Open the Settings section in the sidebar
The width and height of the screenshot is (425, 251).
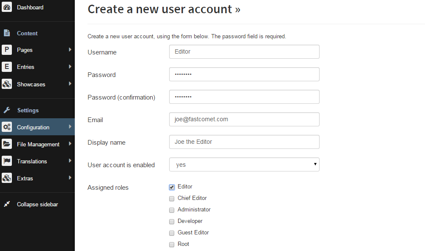click(x=27, y=110)
